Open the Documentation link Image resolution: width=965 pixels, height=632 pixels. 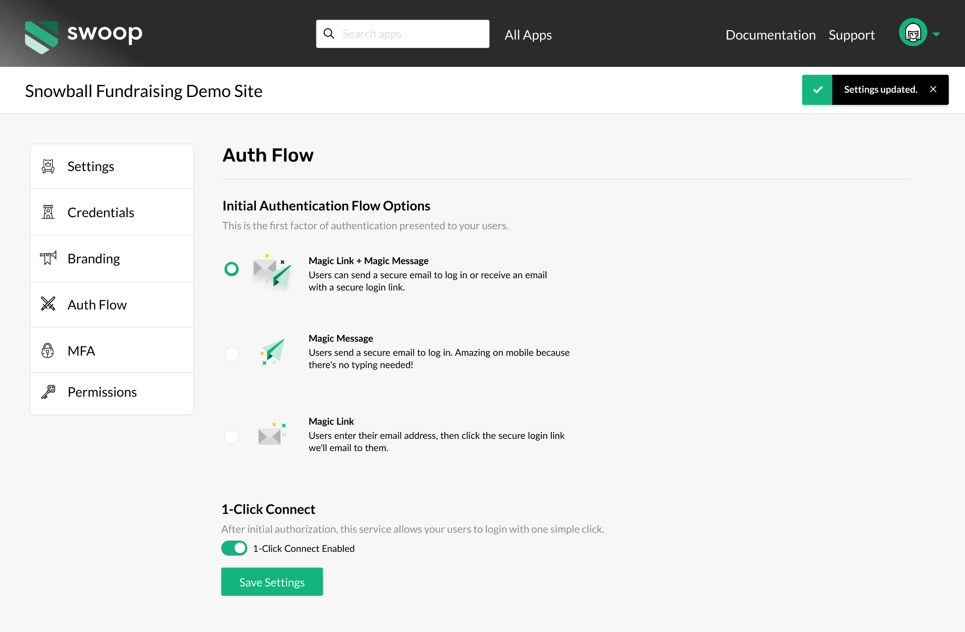(770, 35)
